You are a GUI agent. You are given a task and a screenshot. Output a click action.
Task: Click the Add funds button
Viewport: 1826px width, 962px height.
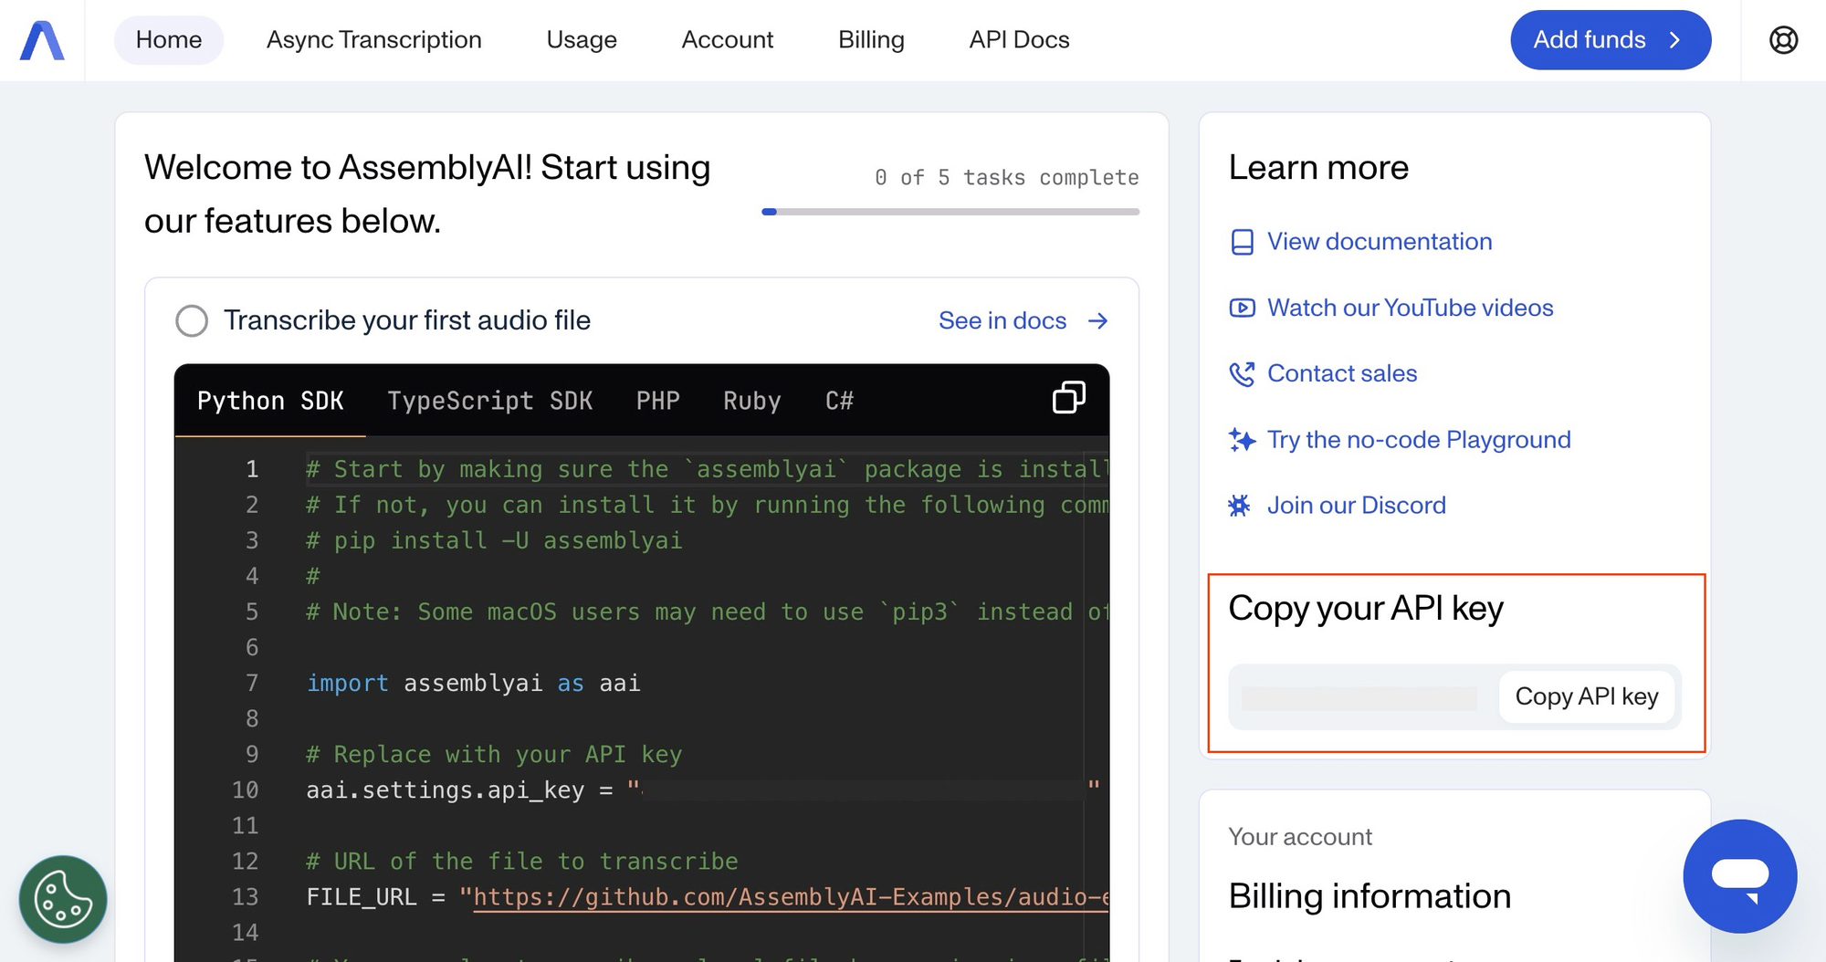coord(1611,40)
